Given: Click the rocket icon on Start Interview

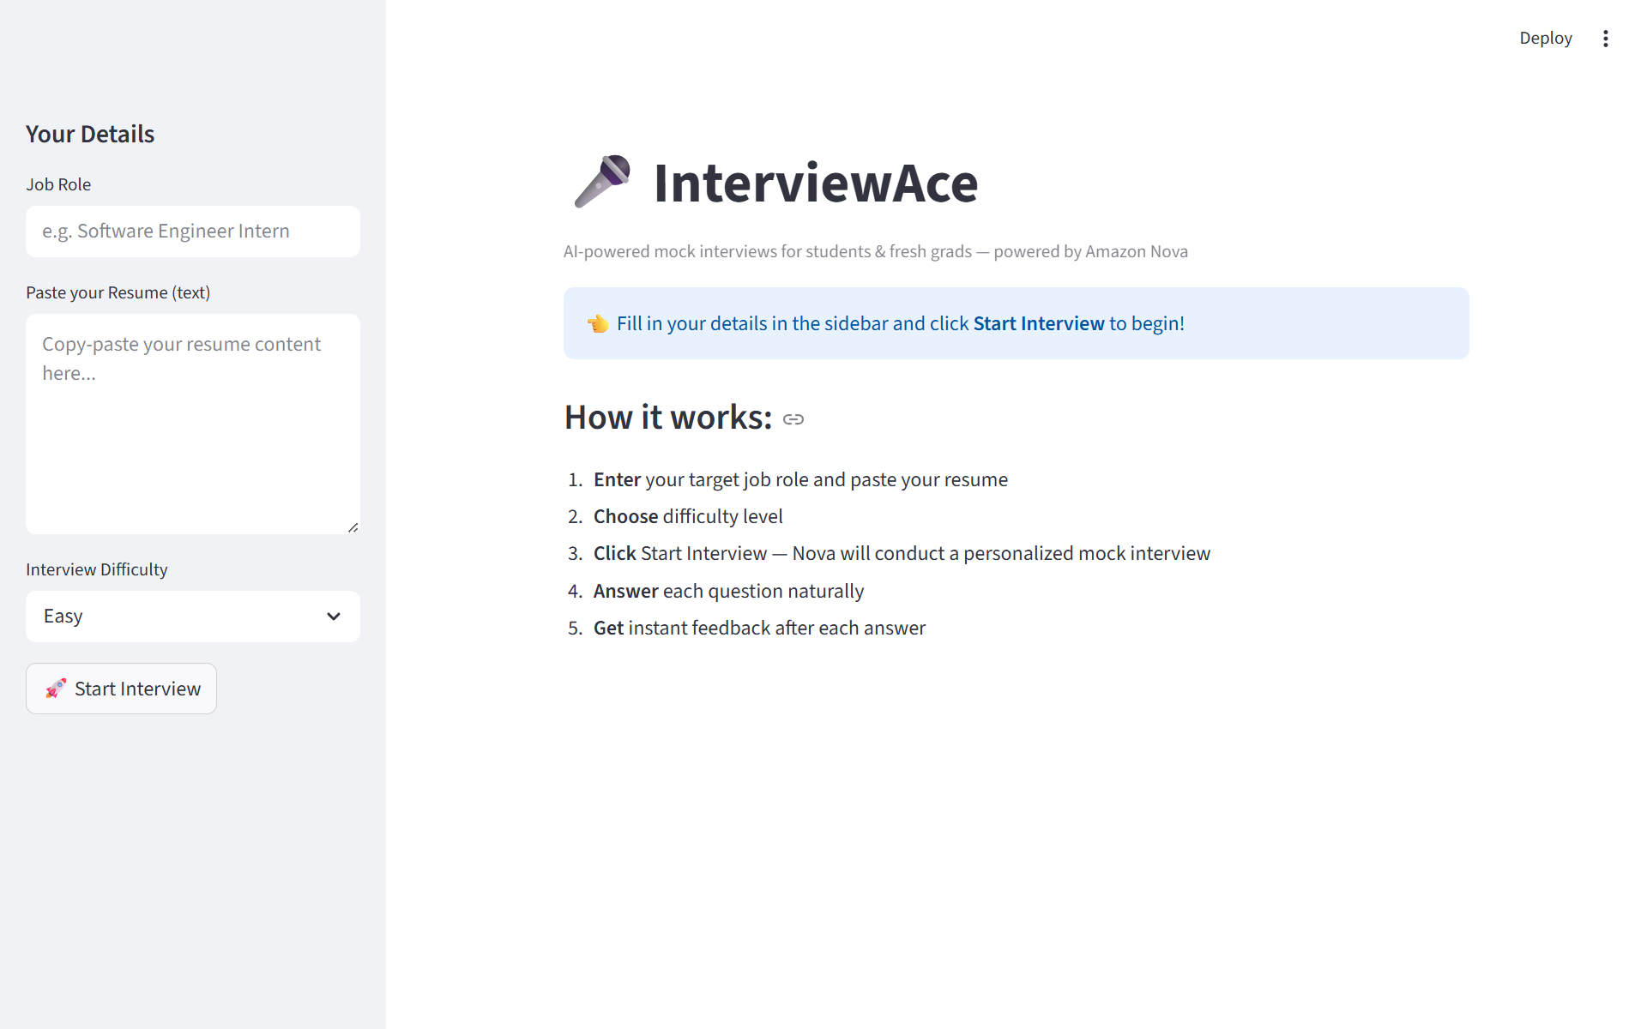Looking at the screenshot, I should tap(56, 689).
